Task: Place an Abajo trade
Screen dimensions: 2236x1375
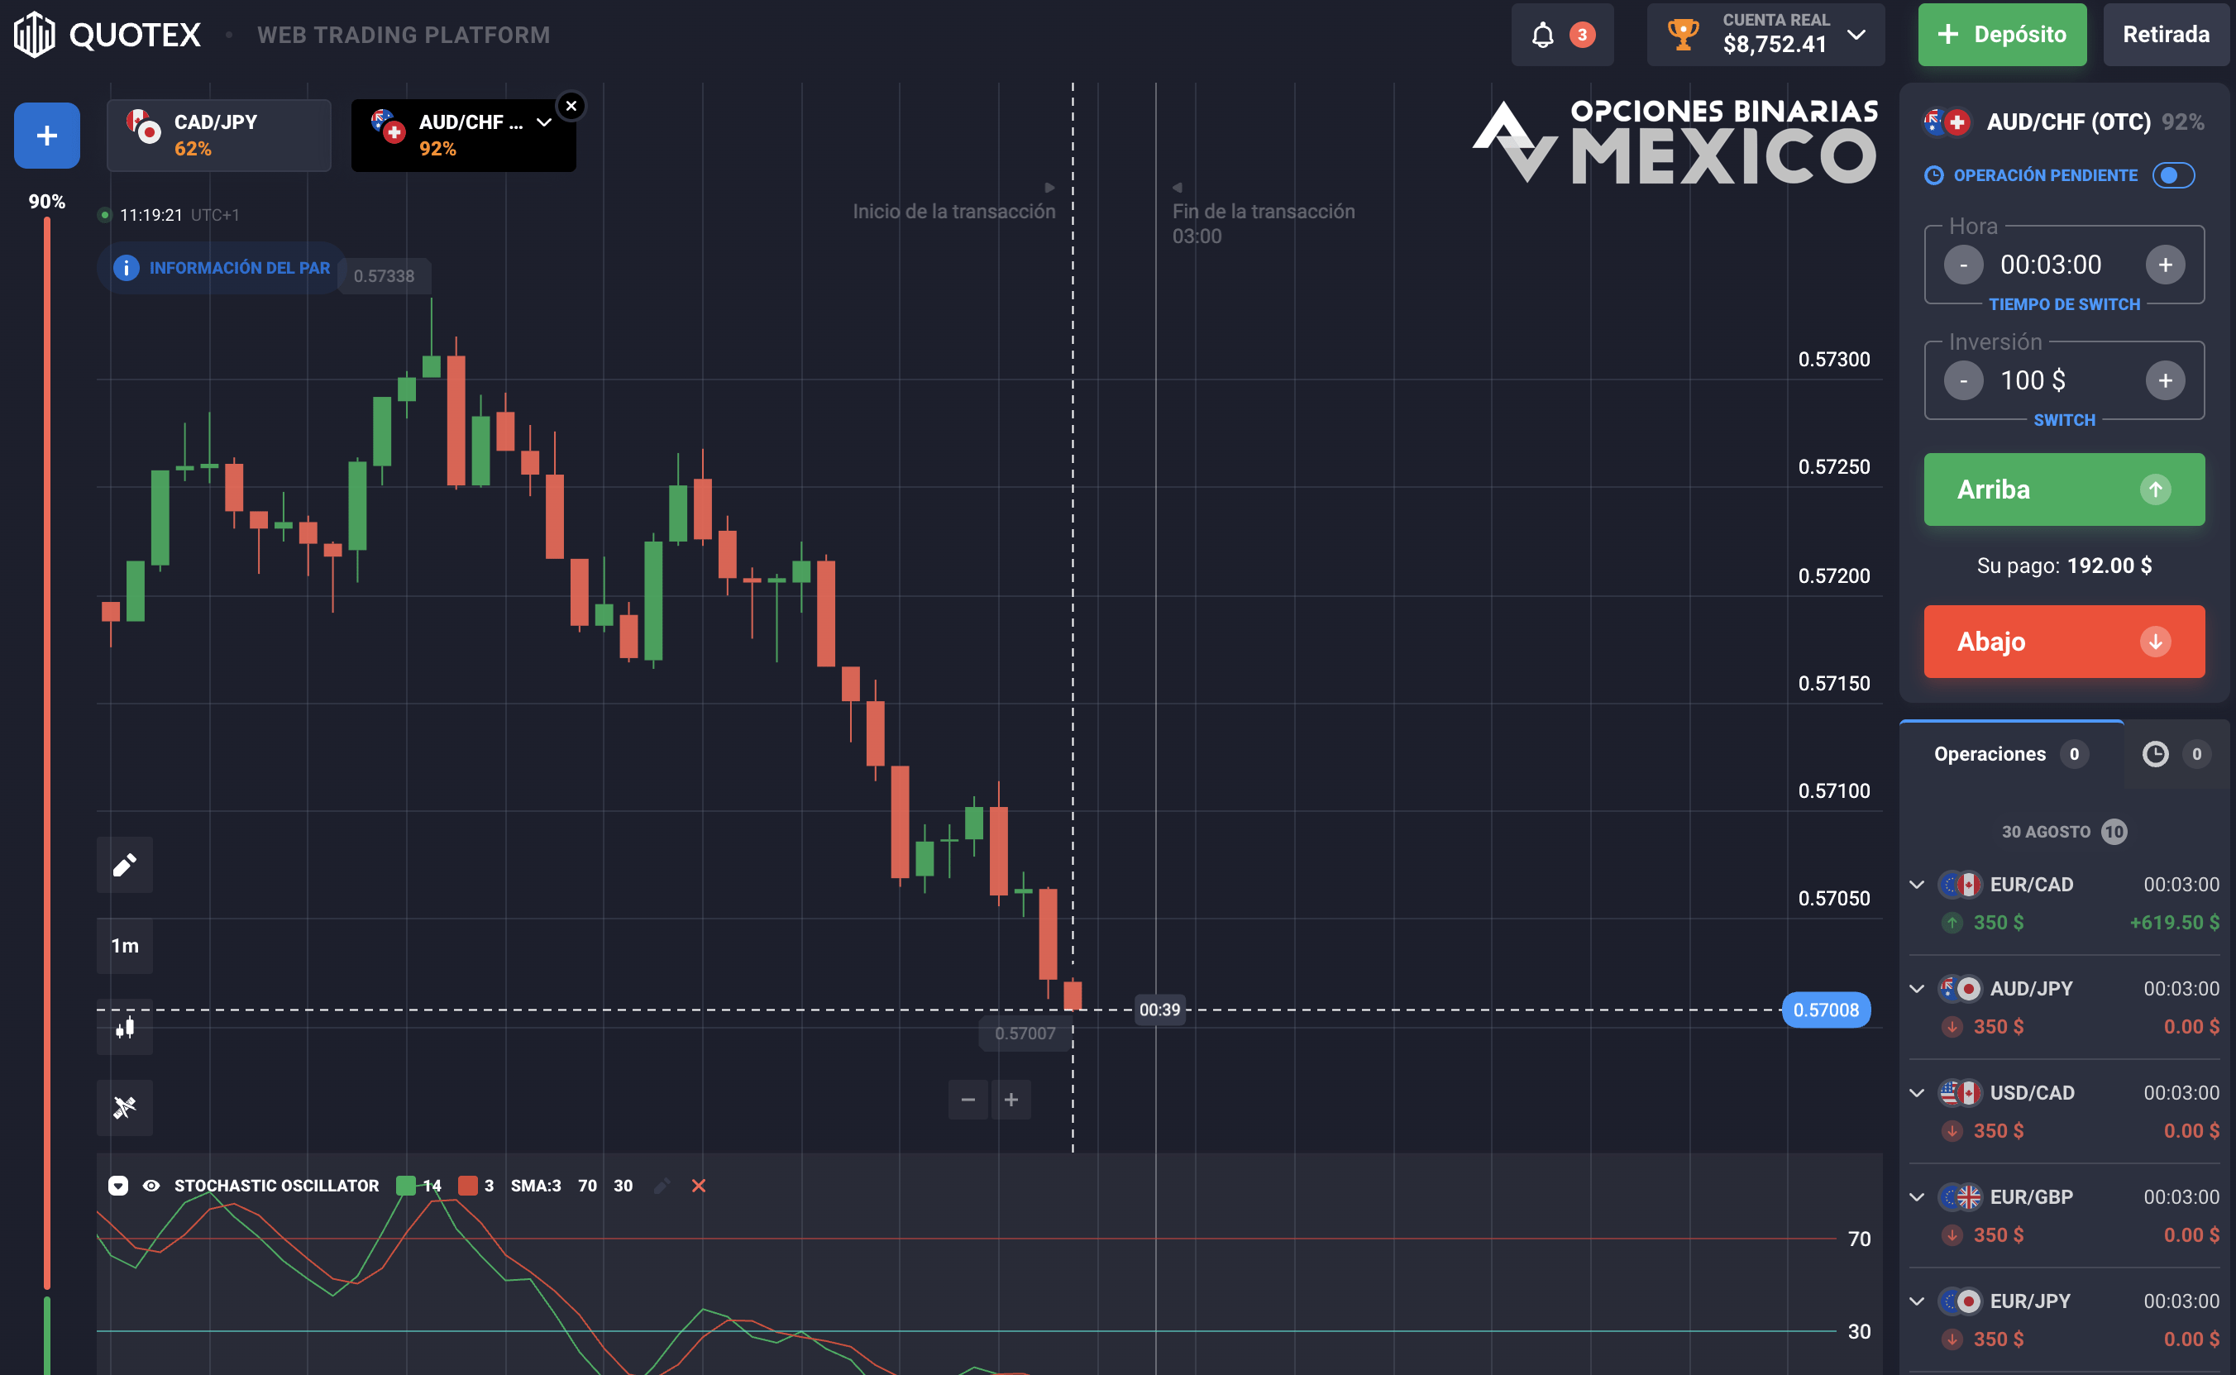Action: 2064,641
